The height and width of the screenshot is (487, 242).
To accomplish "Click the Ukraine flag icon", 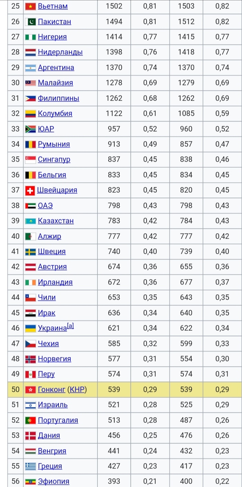I will (x=30, y=328).
